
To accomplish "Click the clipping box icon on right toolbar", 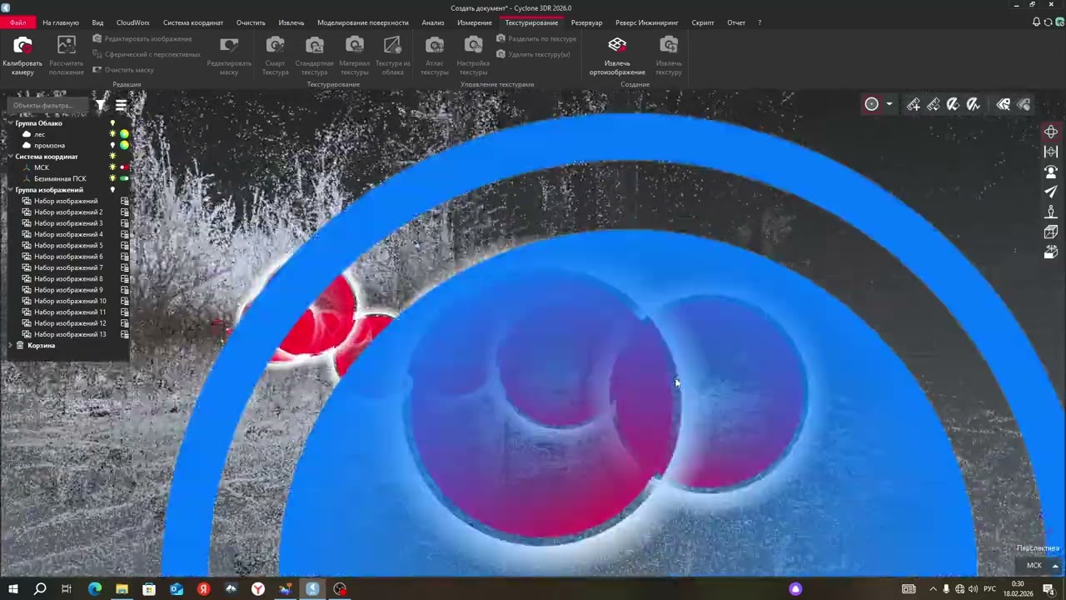I will (1051, 252).
